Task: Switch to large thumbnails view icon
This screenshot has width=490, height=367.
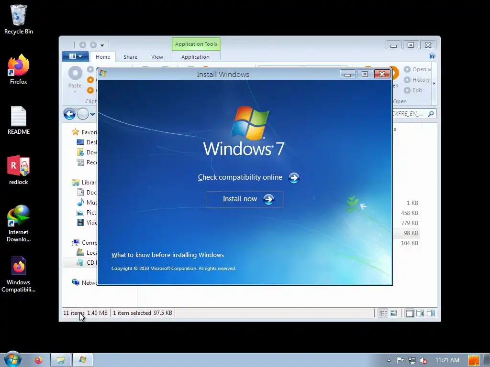Action: [393, 313]
